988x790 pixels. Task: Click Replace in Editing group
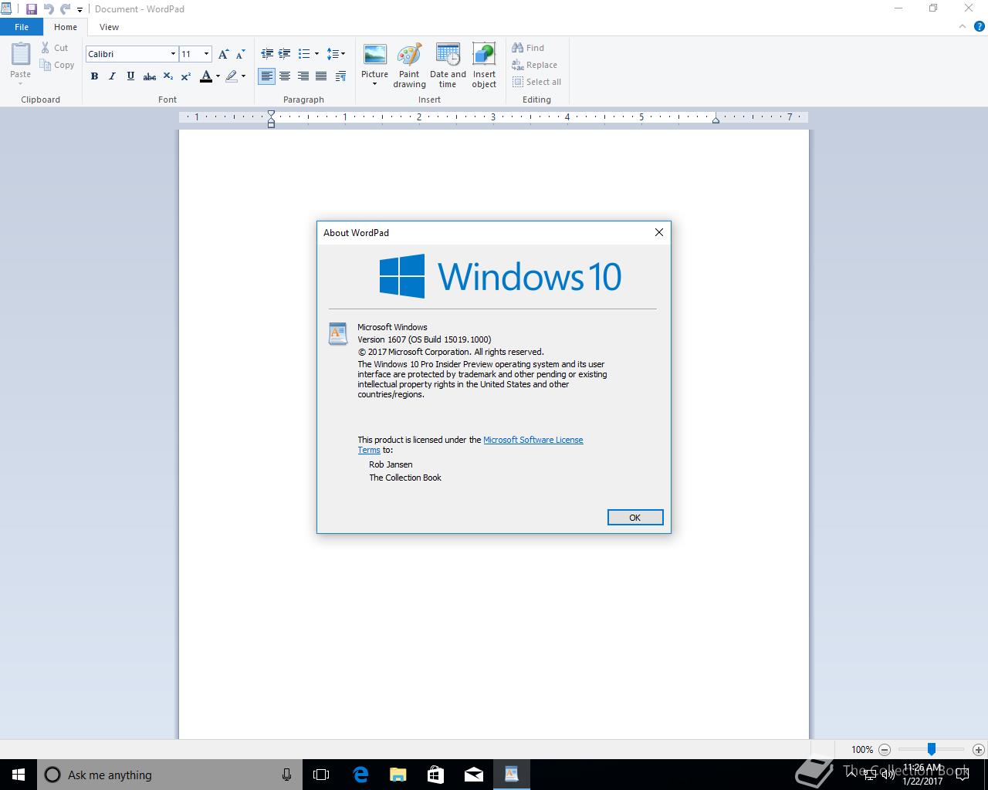coord(534,65)
